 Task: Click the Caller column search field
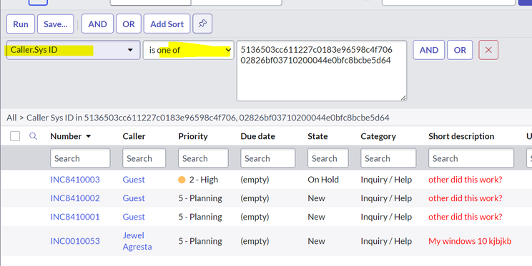[144, 158]
